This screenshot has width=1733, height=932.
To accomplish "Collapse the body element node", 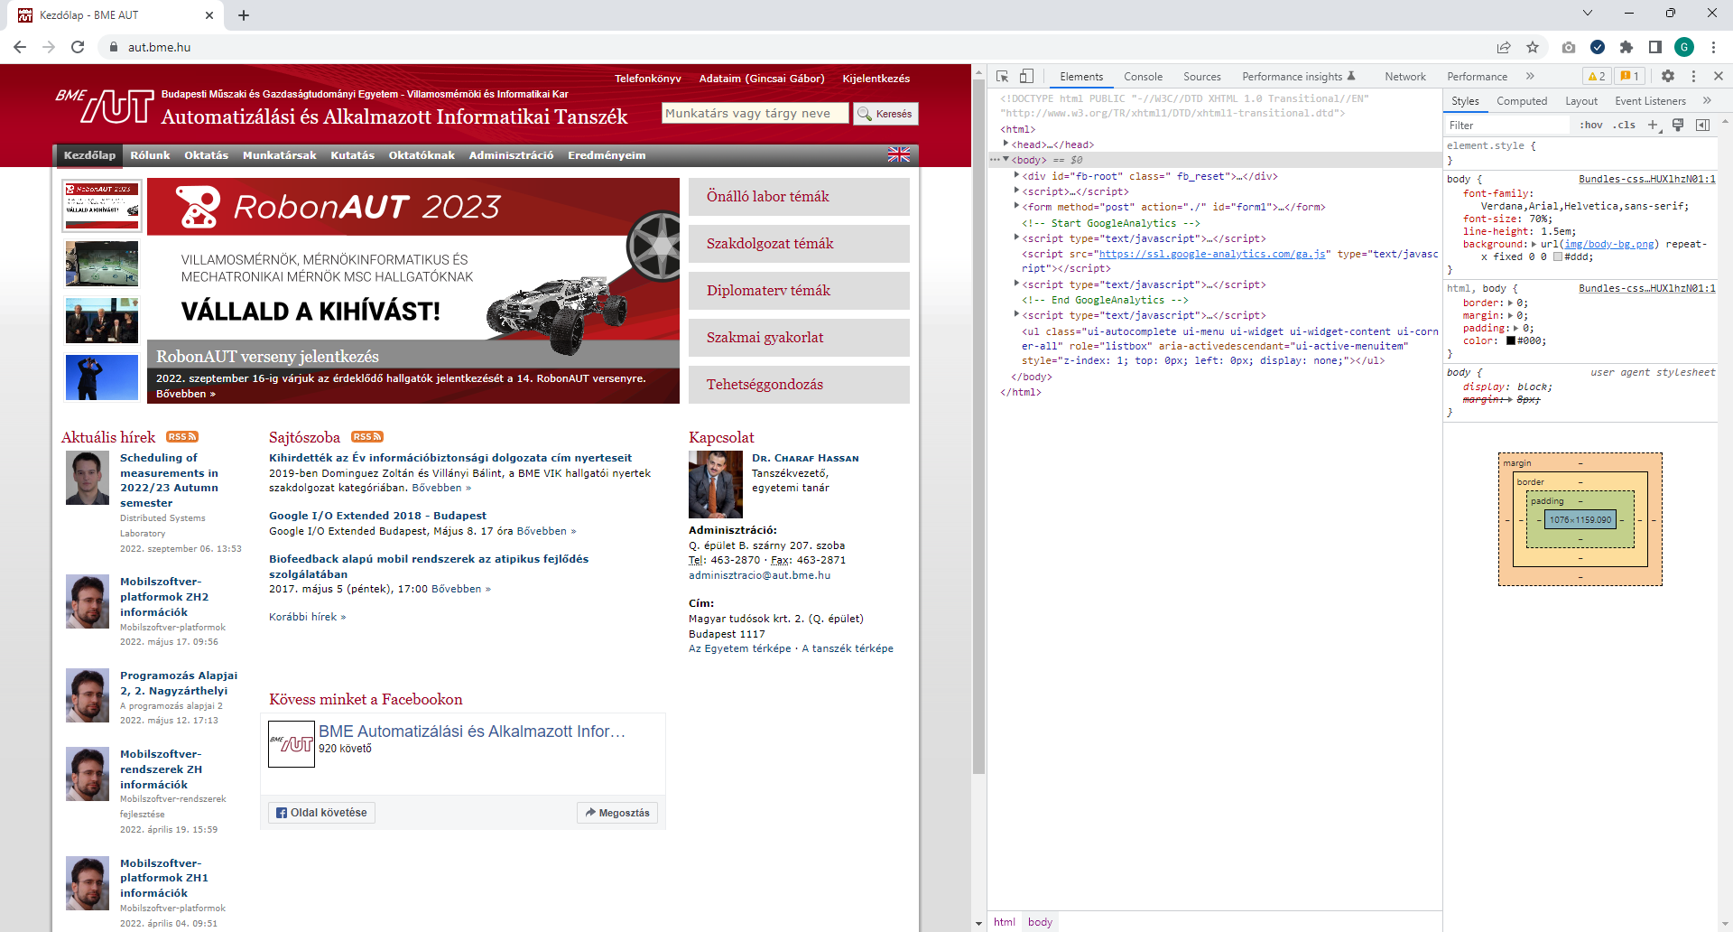I will 1006,160.
